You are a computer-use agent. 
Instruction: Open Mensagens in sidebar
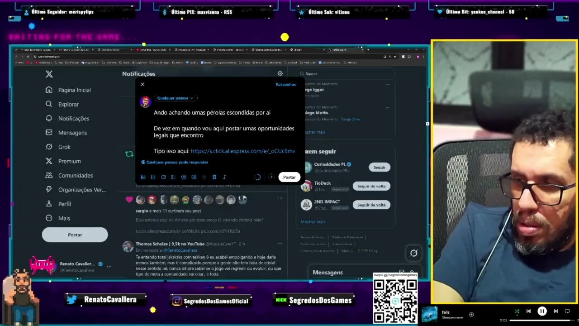coord(66,133)
